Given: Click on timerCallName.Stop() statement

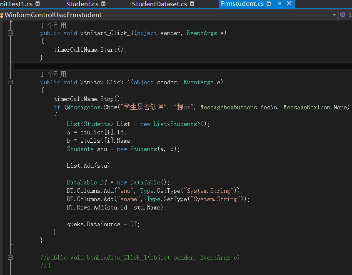Looking at the screenshot, I should (x=88, y=99).
